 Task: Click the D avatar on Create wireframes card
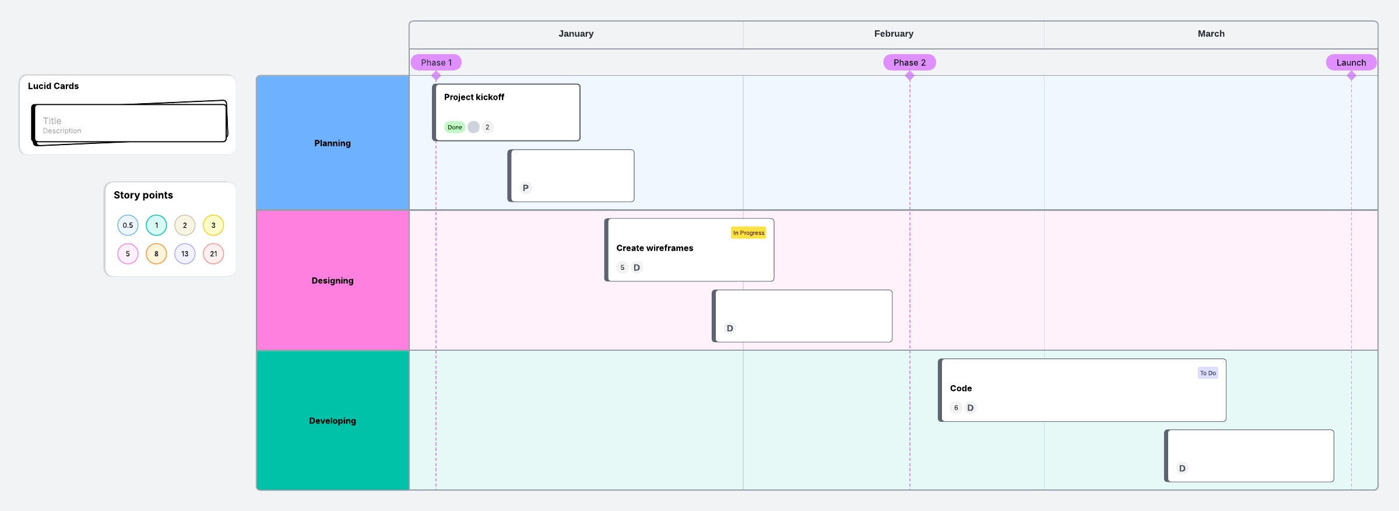point(637,267)
